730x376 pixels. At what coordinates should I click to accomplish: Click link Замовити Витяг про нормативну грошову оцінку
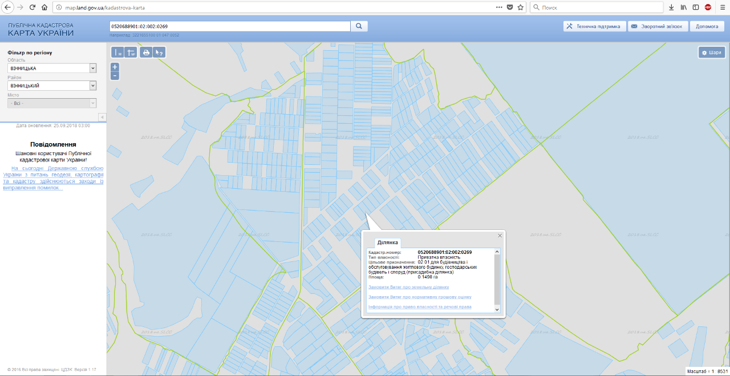[x=420, y=297]
